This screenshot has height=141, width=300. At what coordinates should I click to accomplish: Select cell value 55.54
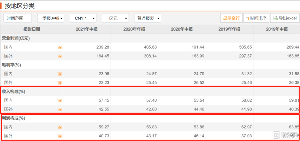click(199, 100)
